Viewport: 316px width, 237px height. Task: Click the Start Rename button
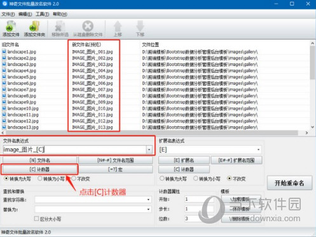tap(289, 183)
